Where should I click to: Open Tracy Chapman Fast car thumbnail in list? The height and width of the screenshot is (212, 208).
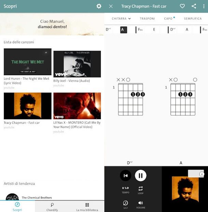28,106
